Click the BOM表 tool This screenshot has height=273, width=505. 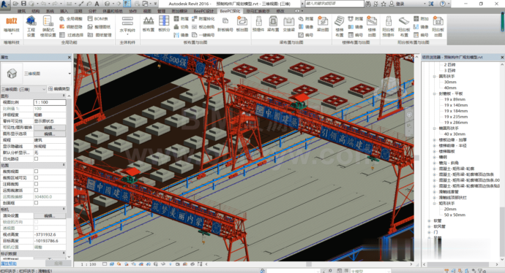click(x=98, y=19)
